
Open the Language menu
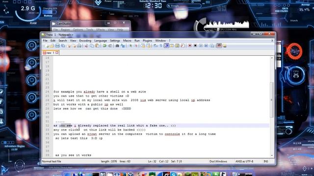(101, 41)
